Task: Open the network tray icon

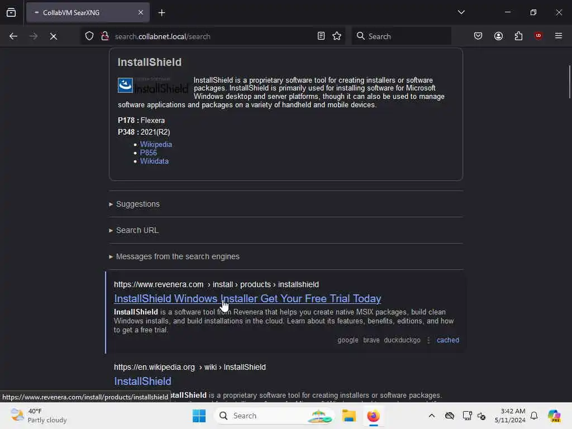Action: click(x=467, y=416)
